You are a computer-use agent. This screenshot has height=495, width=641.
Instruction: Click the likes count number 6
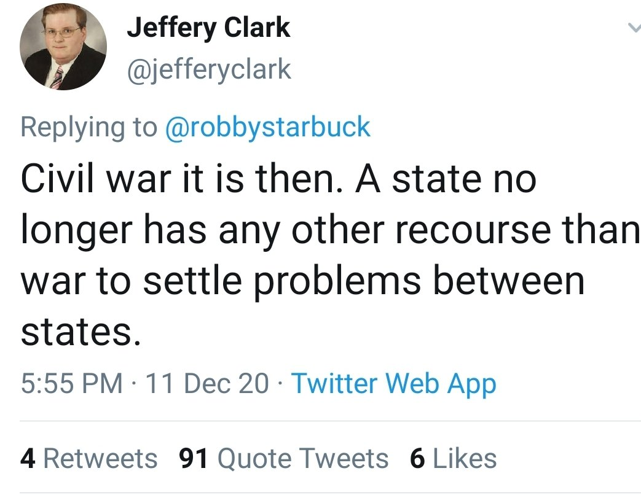418,458
